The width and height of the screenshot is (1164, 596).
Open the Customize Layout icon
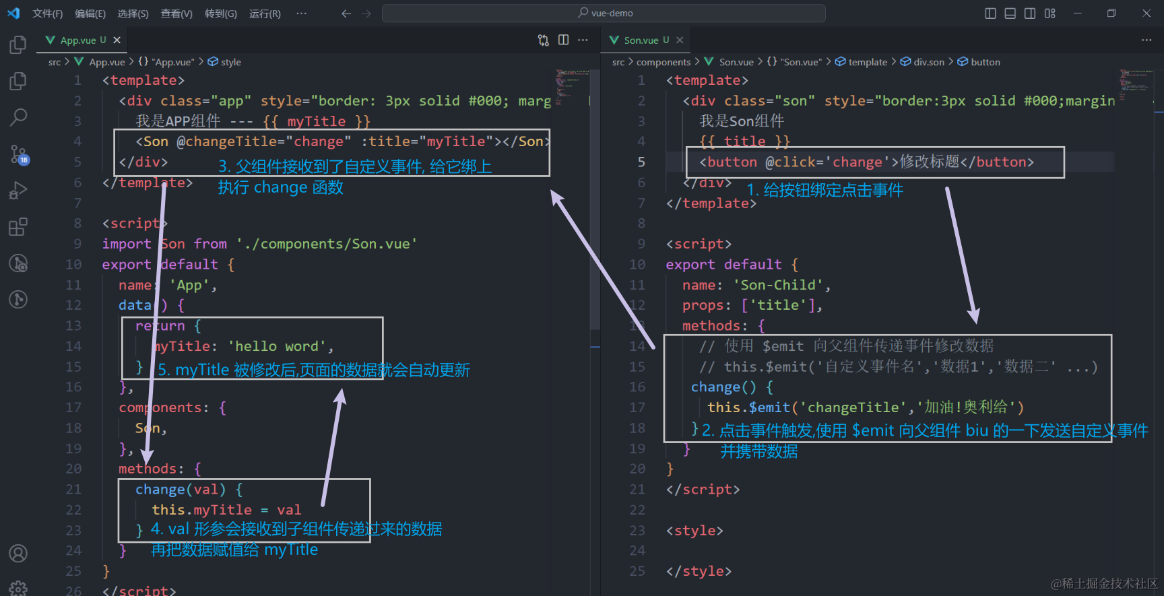tap(1050, 13)
